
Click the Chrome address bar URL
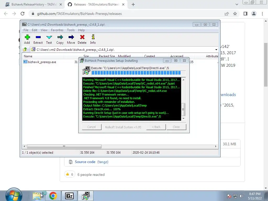pos(80,14)
